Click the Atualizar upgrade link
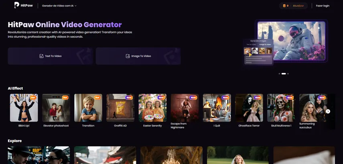The height and width of the screenshot is (164, 343). [x=298, y=6]
